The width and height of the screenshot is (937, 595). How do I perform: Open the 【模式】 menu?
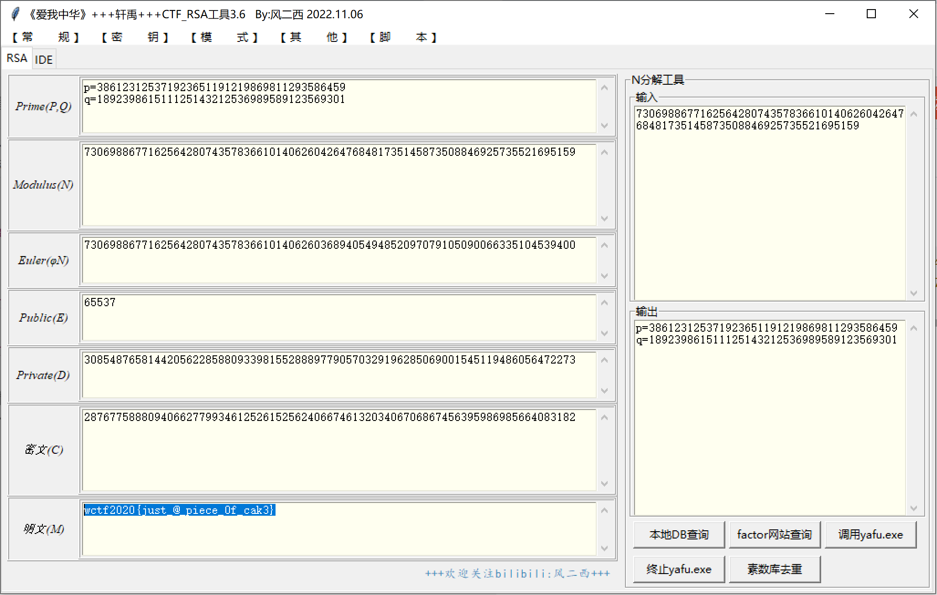224,37
